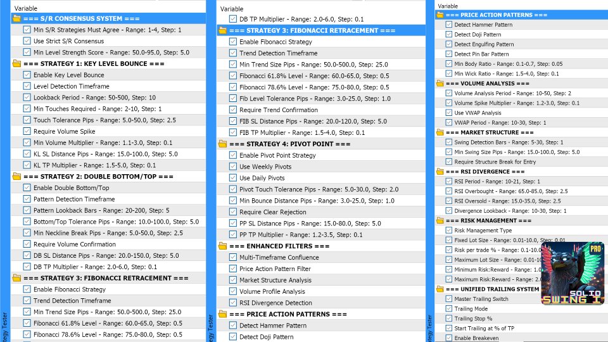
Task: Click the RISK MANAGEMENT folder icon
Action: [440, 220]
